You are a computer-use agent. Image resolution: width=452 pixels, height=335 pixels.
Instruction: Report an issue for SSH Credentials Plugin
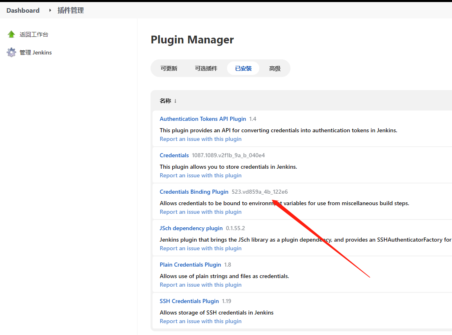click(200, 321)
